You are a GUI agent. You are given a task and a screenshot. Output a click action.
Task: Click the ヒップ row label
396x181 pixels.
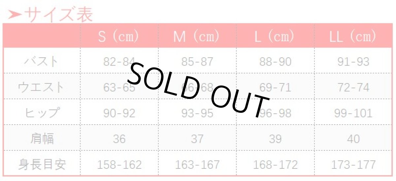tap(42, 113)
